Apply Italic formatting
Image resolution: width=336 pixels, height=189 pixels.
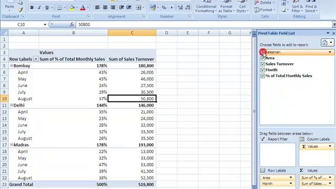coord(39,8)
